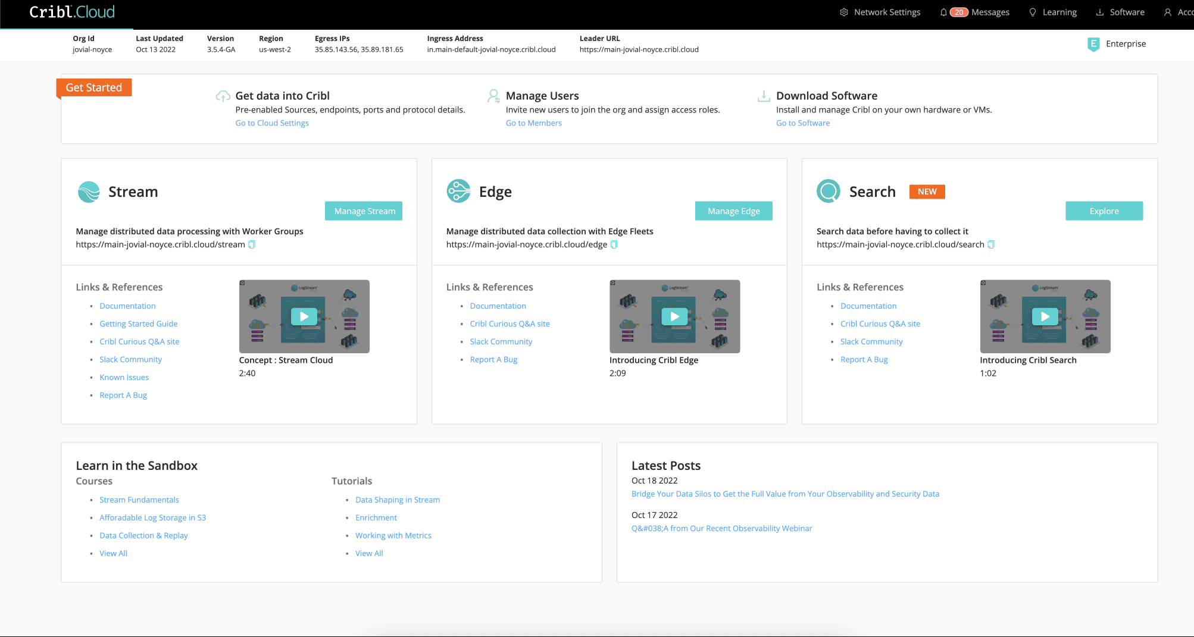The image size is (1194, 637).
Task: Play the Concept: Stream Cloud video
Action: click(304, 316)
